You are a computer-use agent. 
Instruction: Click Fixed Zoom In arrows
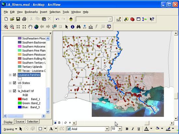tap(18, 27)
